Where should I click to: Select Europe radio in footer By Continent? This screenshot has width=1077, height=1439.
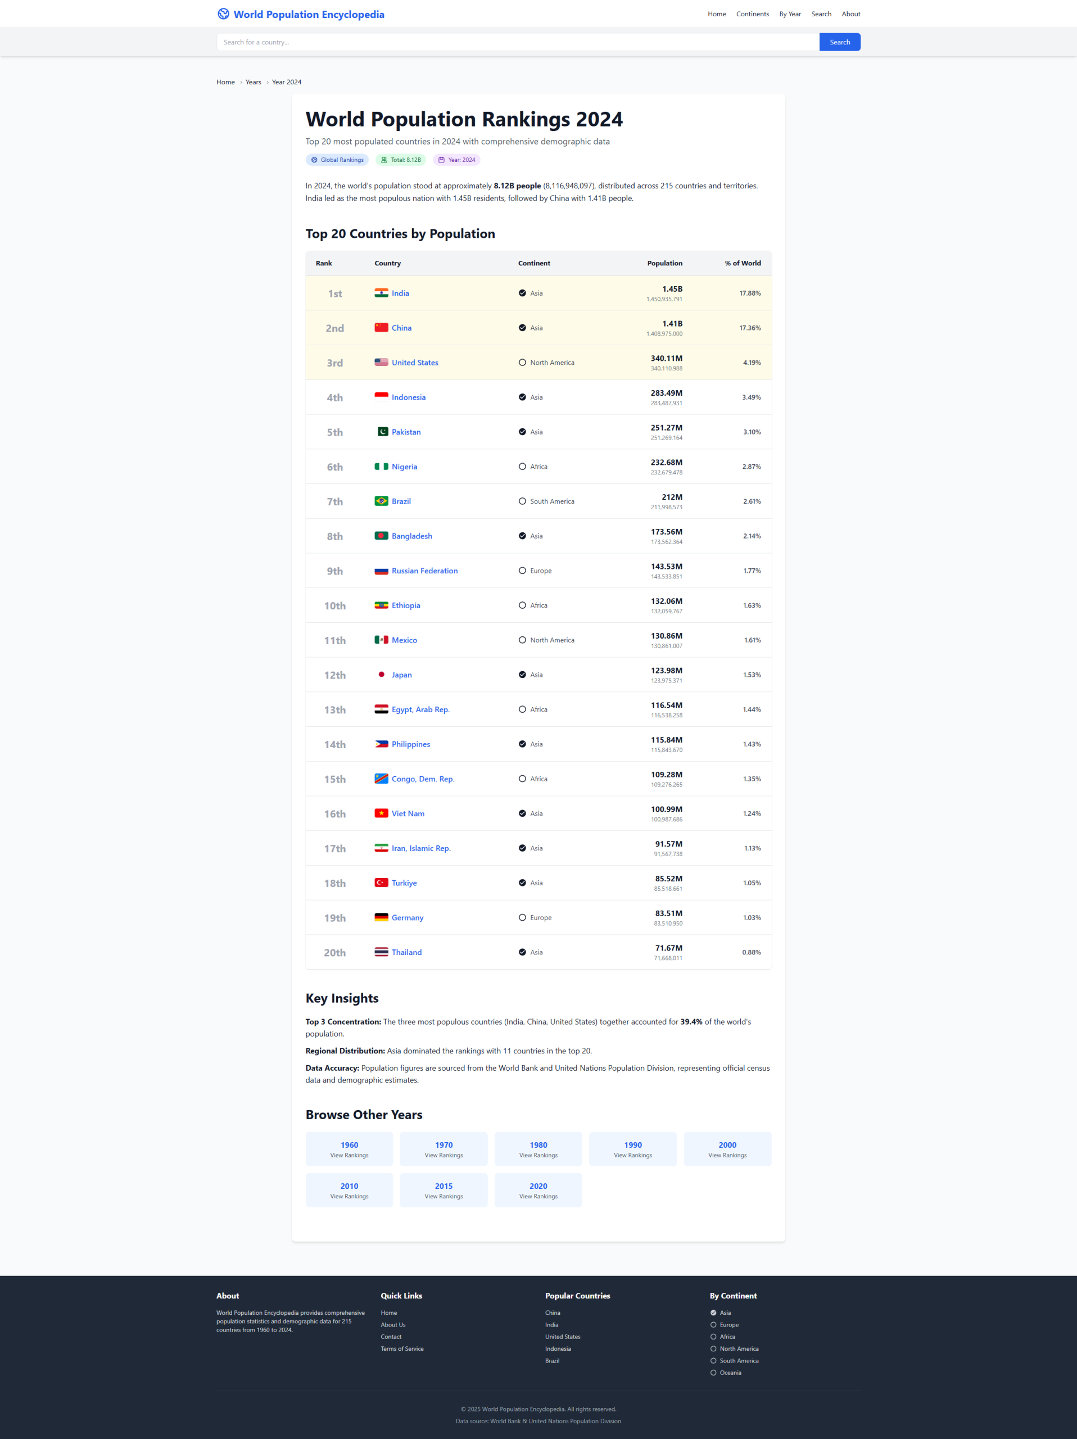713,1324
